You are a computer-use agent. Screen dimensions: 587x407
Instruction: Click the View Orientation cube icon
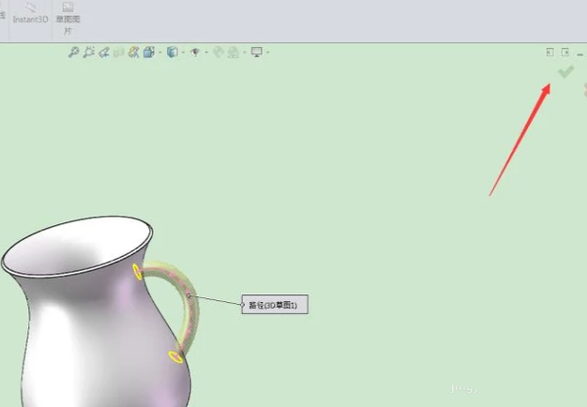[148, 52]
